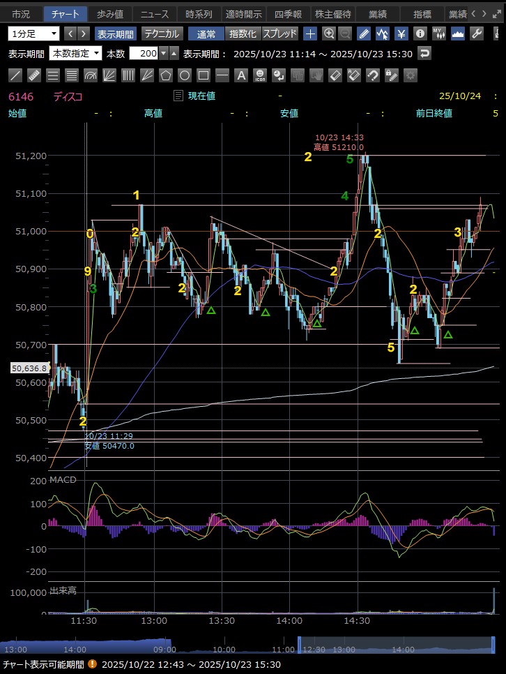The height and width of the screenshot is (674, 506).
Task: Select the circle shape drawing tool
Action: coord(185,75)
